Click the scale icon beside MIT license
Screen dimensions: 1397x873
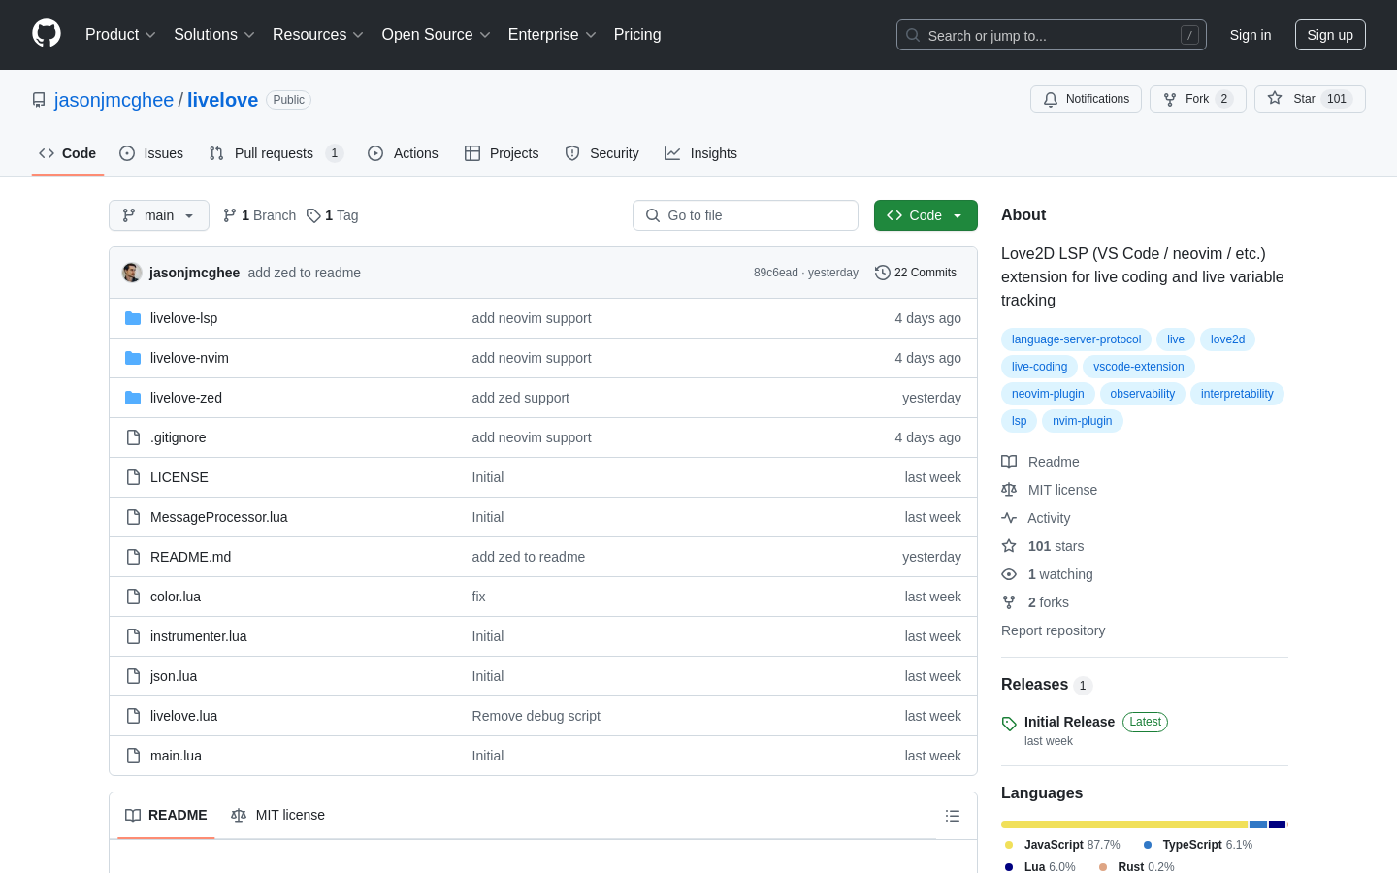pos(1009,490)
